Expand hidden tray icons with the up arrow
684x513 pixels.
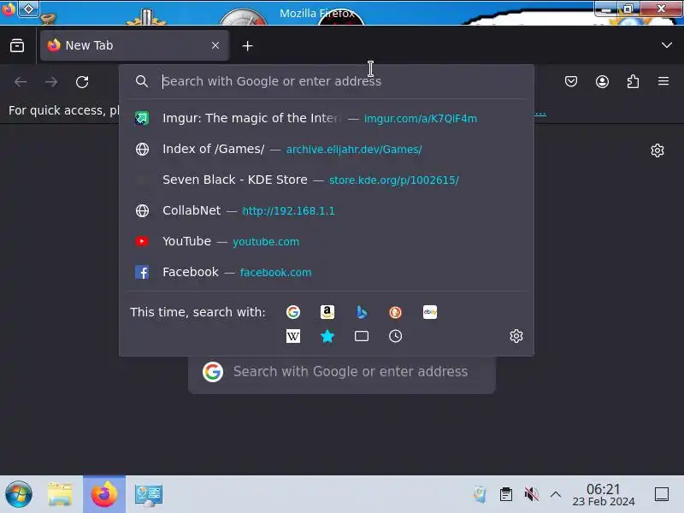tap(555, 494)
